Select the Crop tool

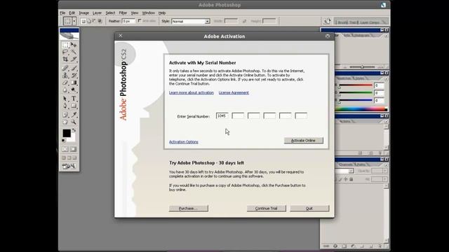click(x=65, y=59)
